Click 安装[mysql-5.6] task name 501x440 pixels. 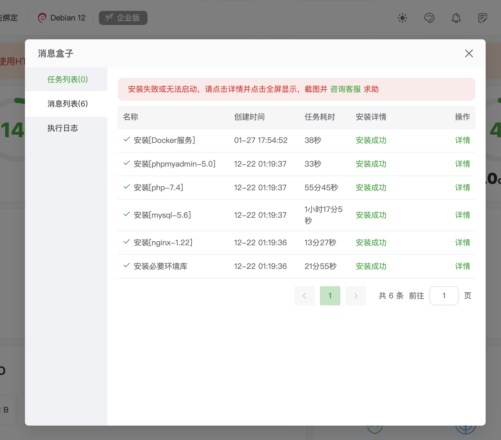(x=163, y=215)
